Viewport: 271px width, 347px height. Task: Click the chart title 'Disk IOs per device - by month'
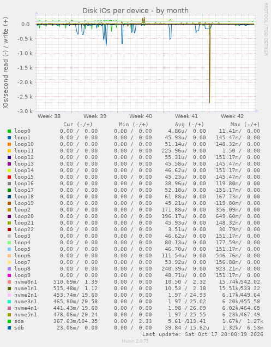135,10
